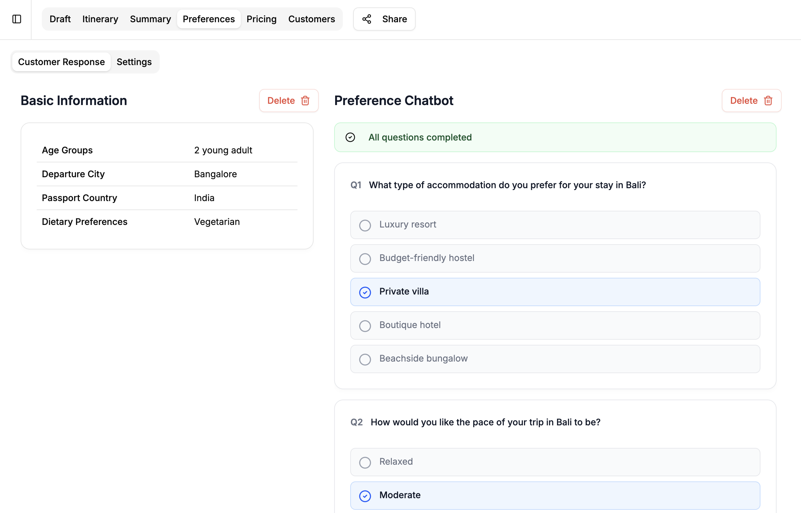Open the Pricing tab

coord(261,19)
